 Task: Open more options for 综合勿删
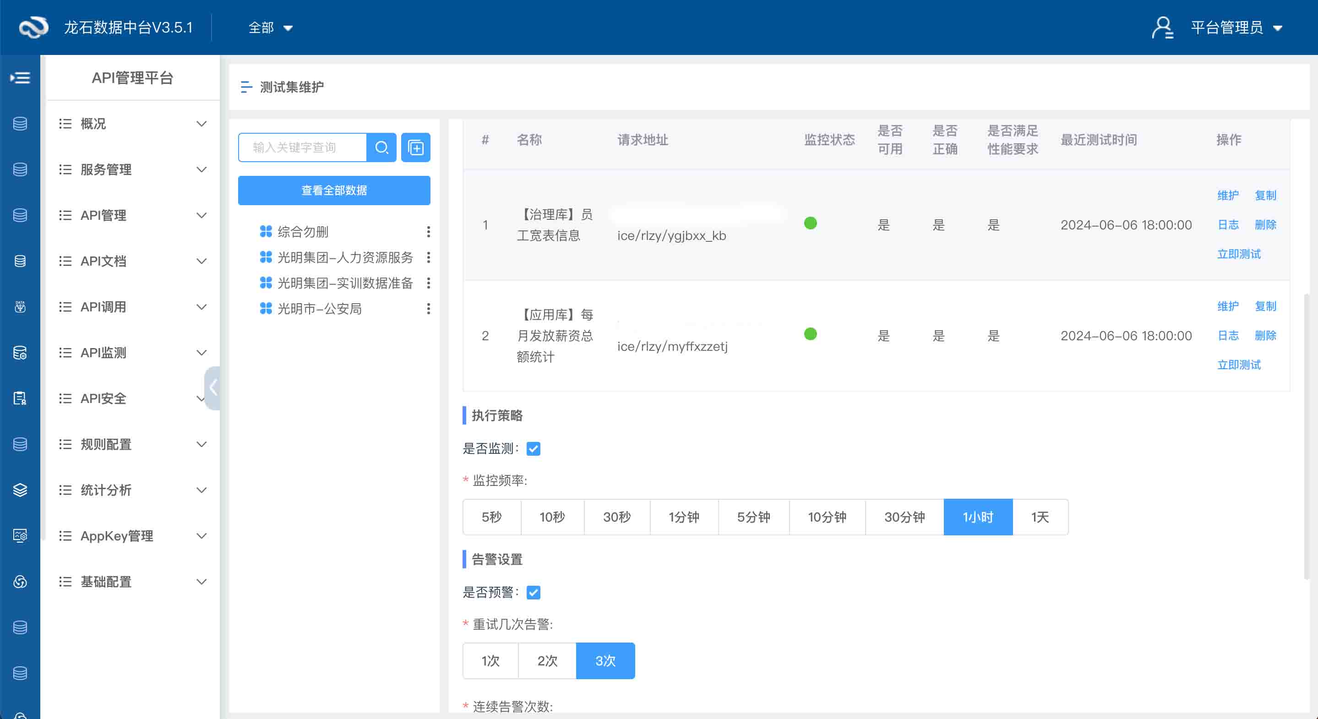[x=428, y=232]
